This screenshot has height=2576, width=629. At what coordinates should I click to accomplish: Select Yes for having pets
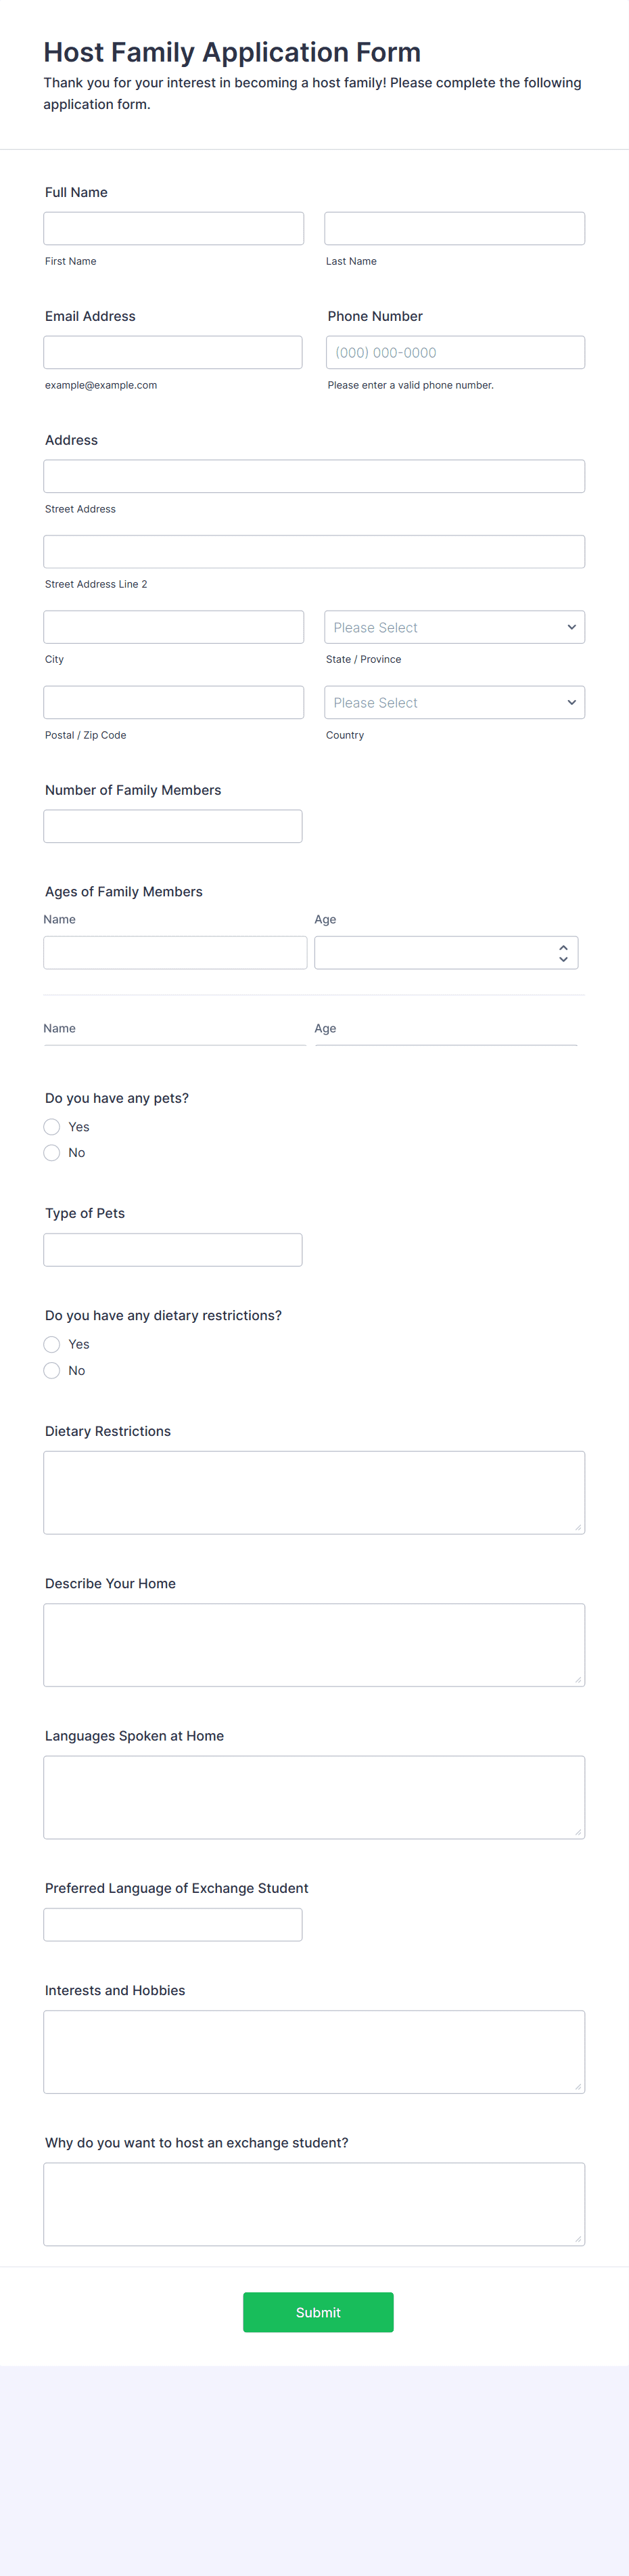[x=52, y=1126]
